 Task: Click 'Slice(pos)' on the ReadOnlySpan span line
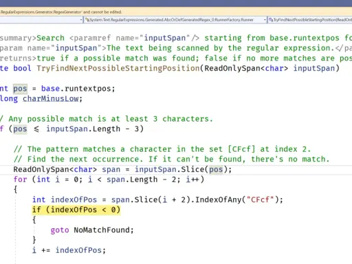point(204,169)
